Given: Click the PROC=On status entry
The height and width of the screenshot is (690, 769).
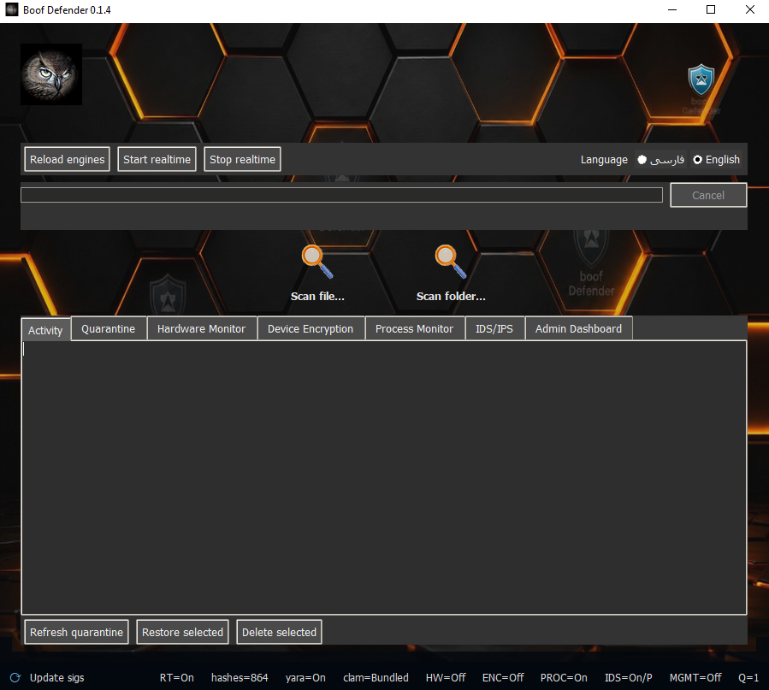Looking at the screenshot, I should 564,678.
